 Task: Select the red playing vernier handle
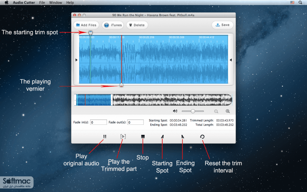(x=122, y=85)
